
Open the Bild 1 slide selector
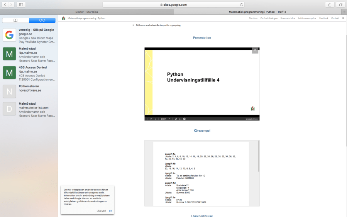(x=165, y=119)
